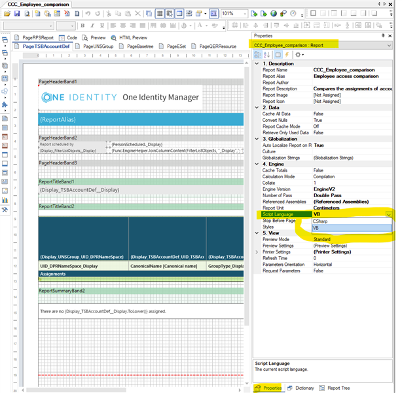
Task: Select the Chart tool in left toolbox
Action: [x=5, y=200]
